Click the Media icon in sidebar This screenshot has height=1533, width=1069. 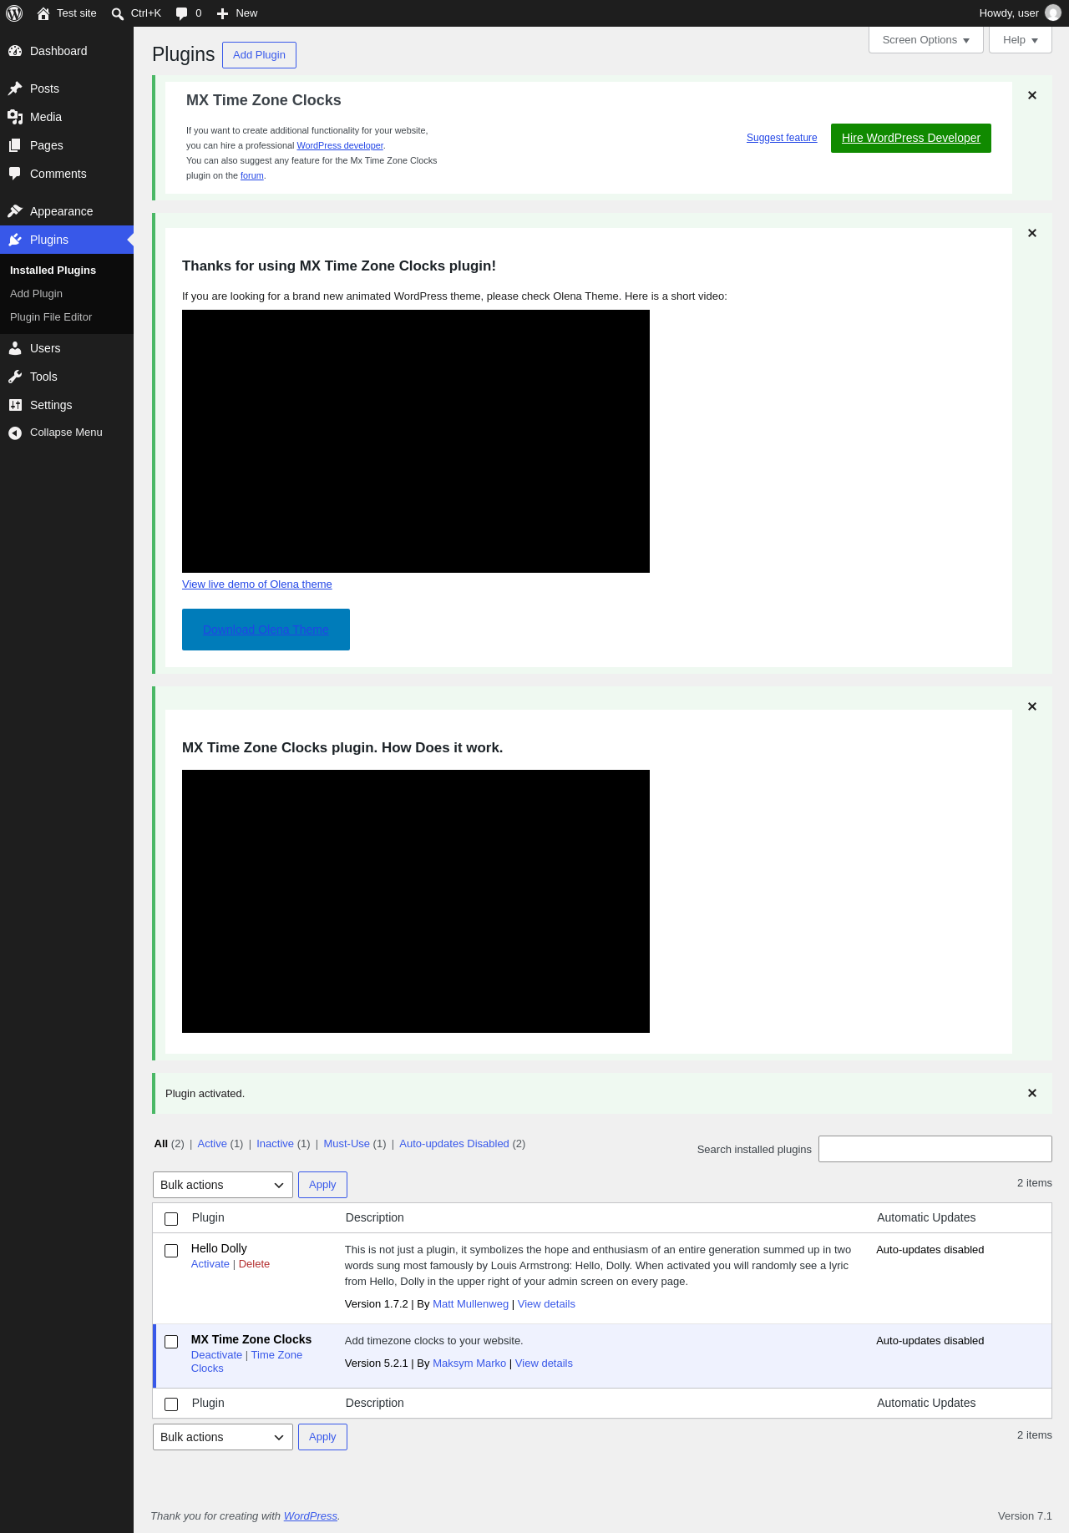coord(15,117)
